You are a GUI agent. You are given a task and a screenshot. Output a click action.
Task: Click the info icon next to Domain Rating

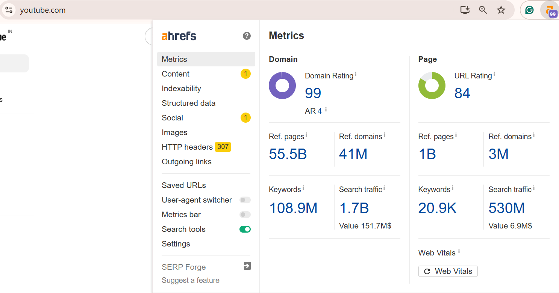[x=356, y=74]
